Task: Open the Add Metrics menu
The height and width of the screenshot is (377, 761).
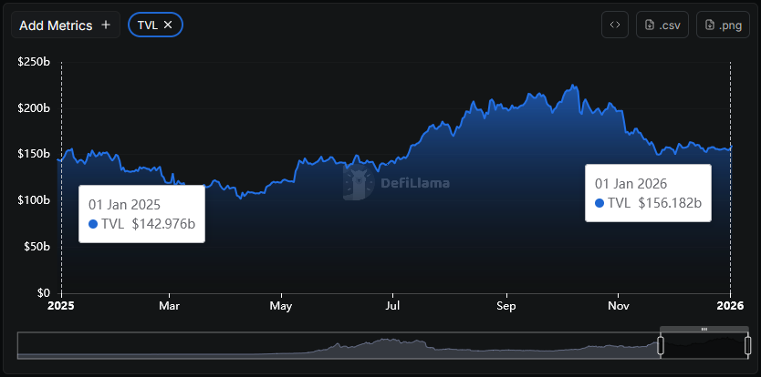Action: tap(56, 25)
